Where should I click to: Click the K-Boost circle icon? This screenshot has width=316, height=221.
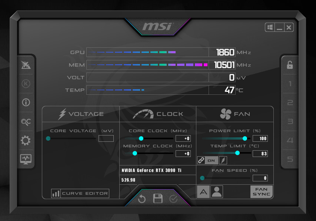coord(26,84)
